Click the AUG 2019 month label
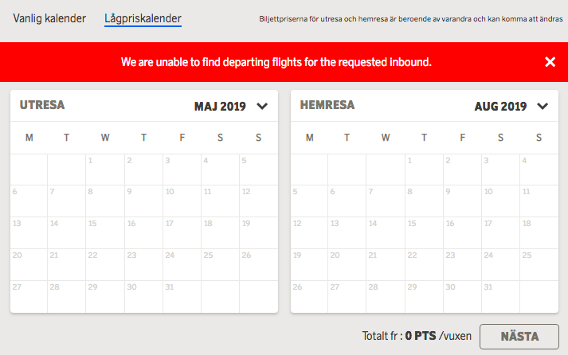The width and height of the screenshot is (568, 355). click(500, 107)
